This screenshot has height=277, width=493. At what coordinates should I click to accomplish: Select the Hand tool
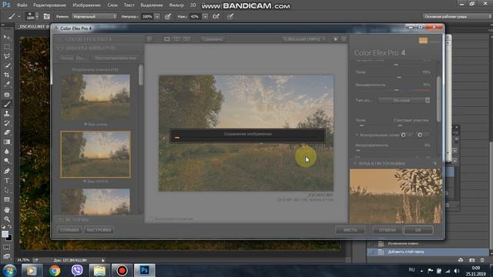7,209
